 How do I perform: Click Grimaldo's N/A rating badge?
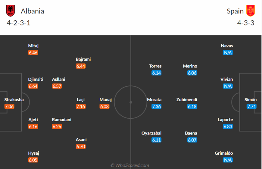228,160
